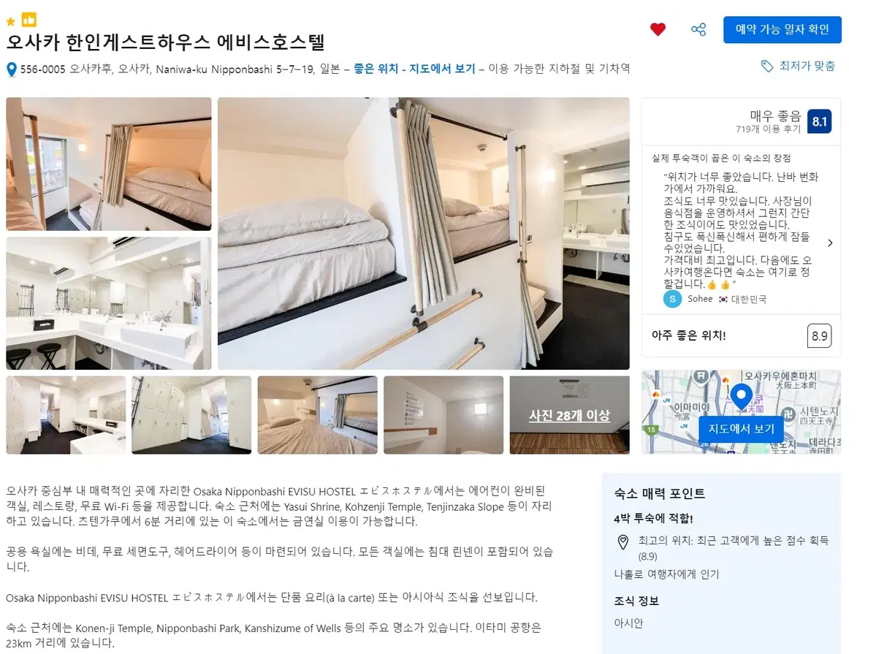Expand next guest review with chevron arrow
This screenshot has height=654, width=876.
coord(830,243)
